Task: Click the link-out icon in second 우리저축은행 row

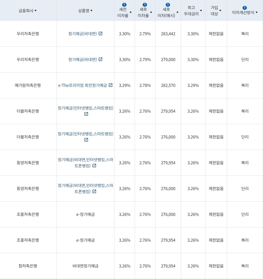Action: pyautogui.click(x=100, y=59)
